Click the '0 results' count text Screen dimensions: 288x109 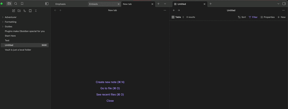191,17
